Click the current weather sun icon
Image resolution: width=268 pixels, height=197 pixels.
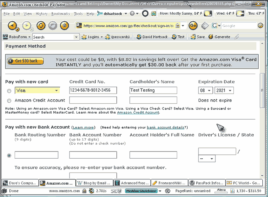tap(208, 14)
